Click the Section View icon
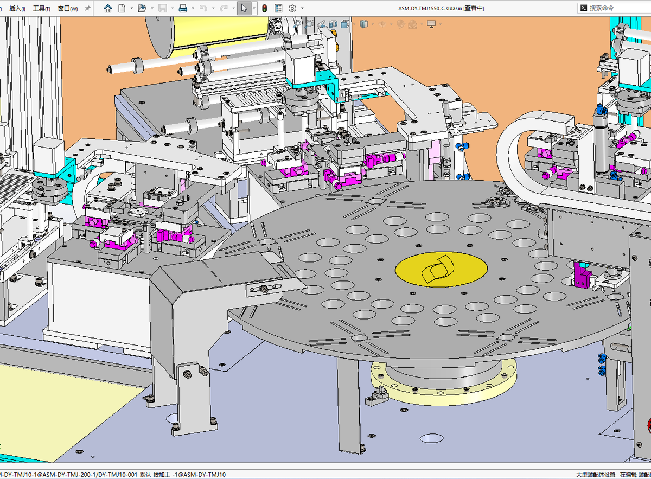The width and height of the screenshot is (651, 479). coord(333,24)
